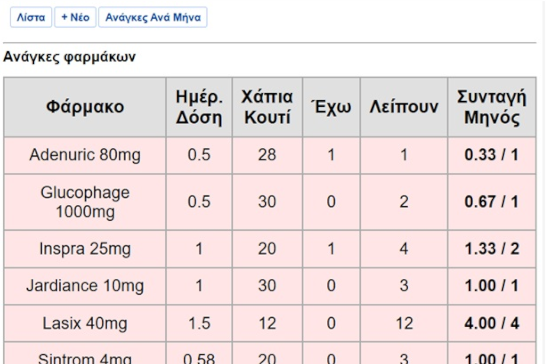This screenshot has width=546, height=364.
Task: Click the Jardiance 10mg medication cell
Action: pos(85,286)
